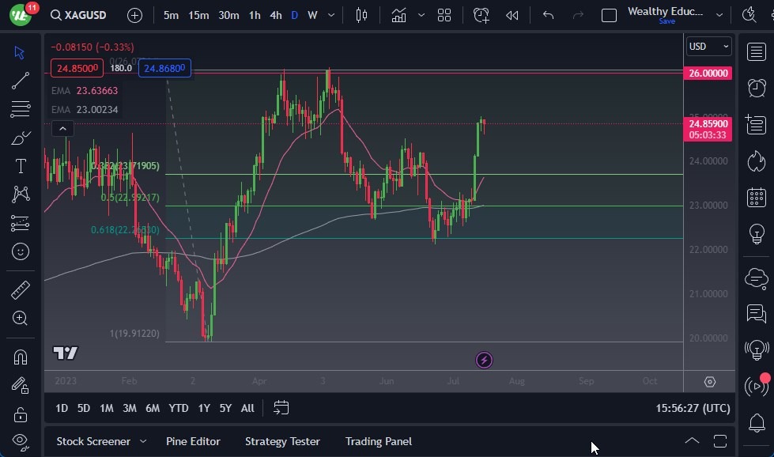
Task: Set date range to 6M
Action: coord(153,408)
